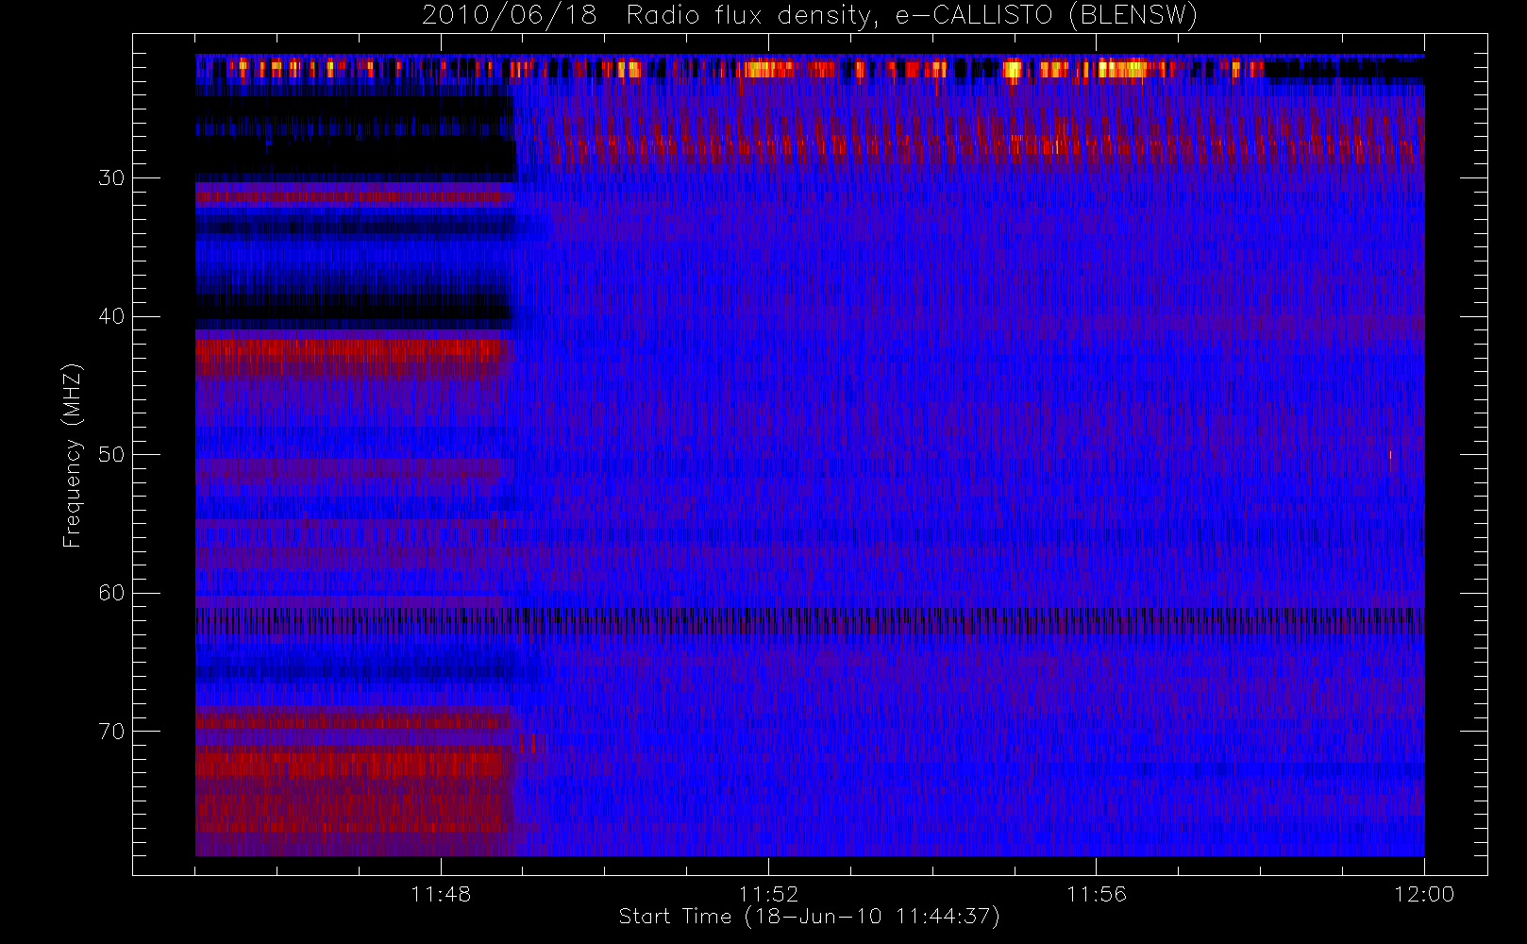Click the 70 MHz frequency tick label

(111, 731)
